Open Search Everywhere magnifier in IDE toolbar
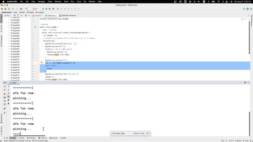Viewport: 253px width, 142px height. [x=244, y=9]
